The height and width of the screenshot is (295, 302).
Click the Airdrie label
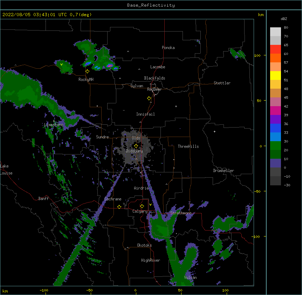tap(141, 188)
